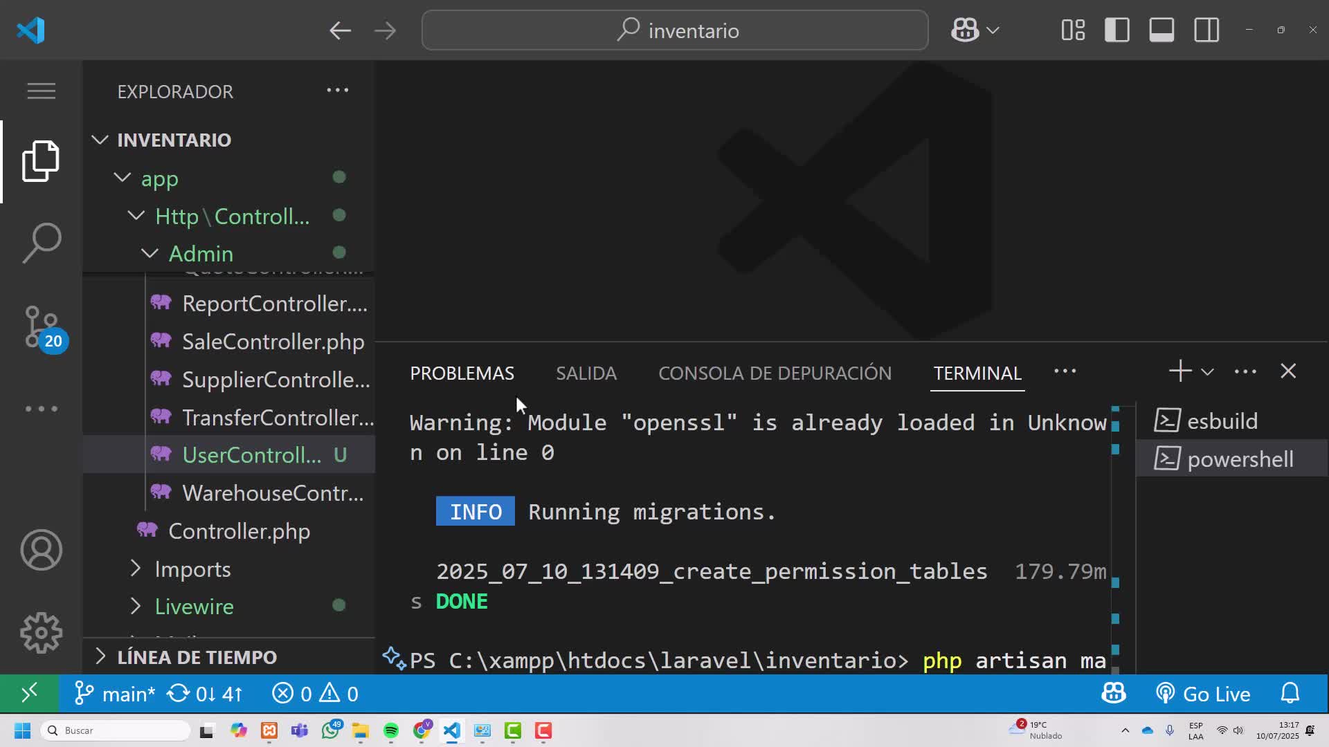Image resolution: width=1329 pixels, height=747 pixels.
Task: Click 2025_07_10_131409_create_permission_tables migration text
Action: point(712,571)
